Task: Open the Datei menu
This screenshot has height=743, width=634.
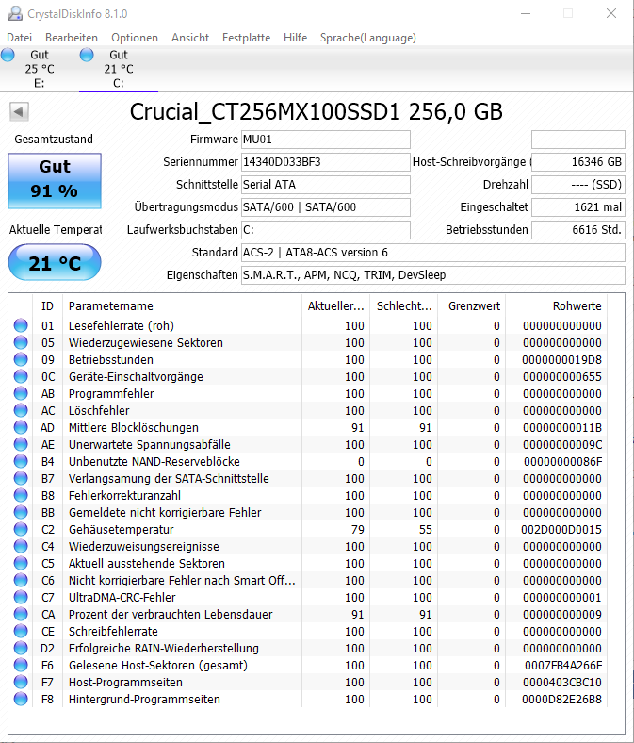Action: tap(20, 38)
